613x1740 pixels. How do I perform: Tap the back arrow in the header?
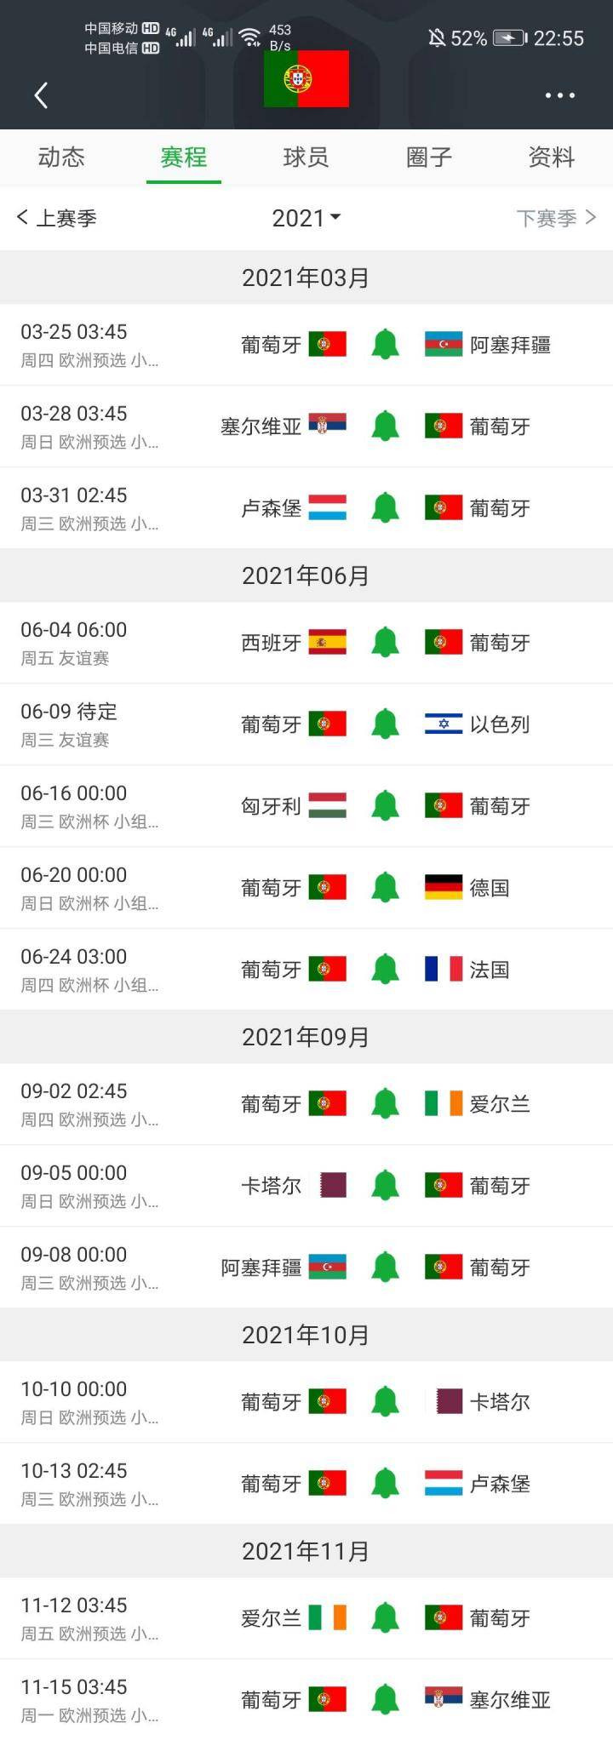pos(41,95)
